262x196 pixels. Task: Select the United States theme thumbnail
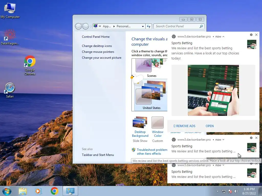point(151,95)
